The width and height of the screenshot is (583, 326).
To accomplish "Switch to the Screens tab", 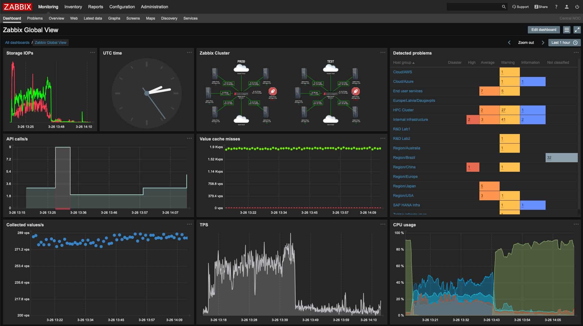I will pyautogui.click(x=133, y=18).
